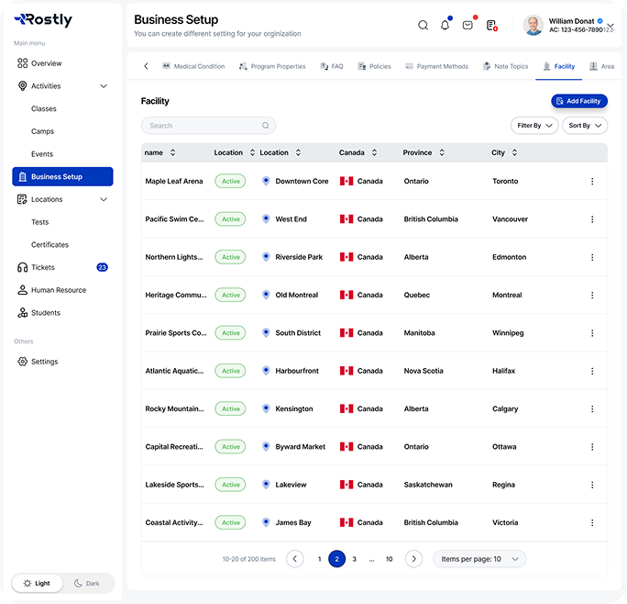
Task: Open row menu for Coastal Activity...
Action: pyautogui.click(x=592, y=522)
